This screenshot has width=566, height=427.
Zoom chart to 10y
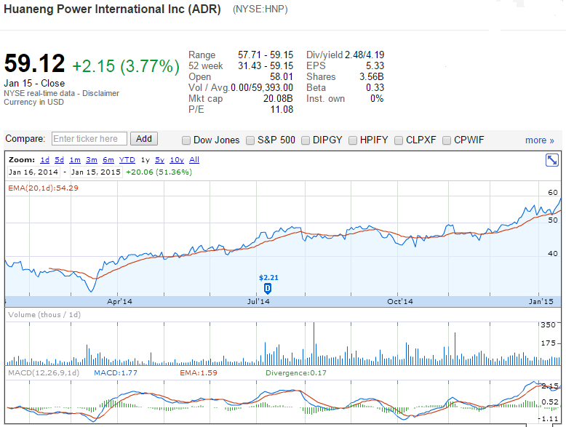(x=177, y=160)
